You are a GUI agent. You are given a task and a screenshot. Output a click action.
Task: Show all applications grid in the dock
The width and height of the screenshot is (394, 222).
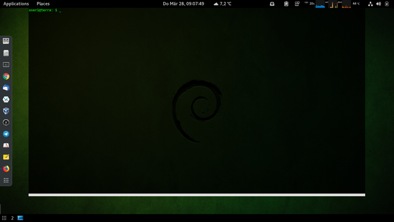[x=6, y=180]
